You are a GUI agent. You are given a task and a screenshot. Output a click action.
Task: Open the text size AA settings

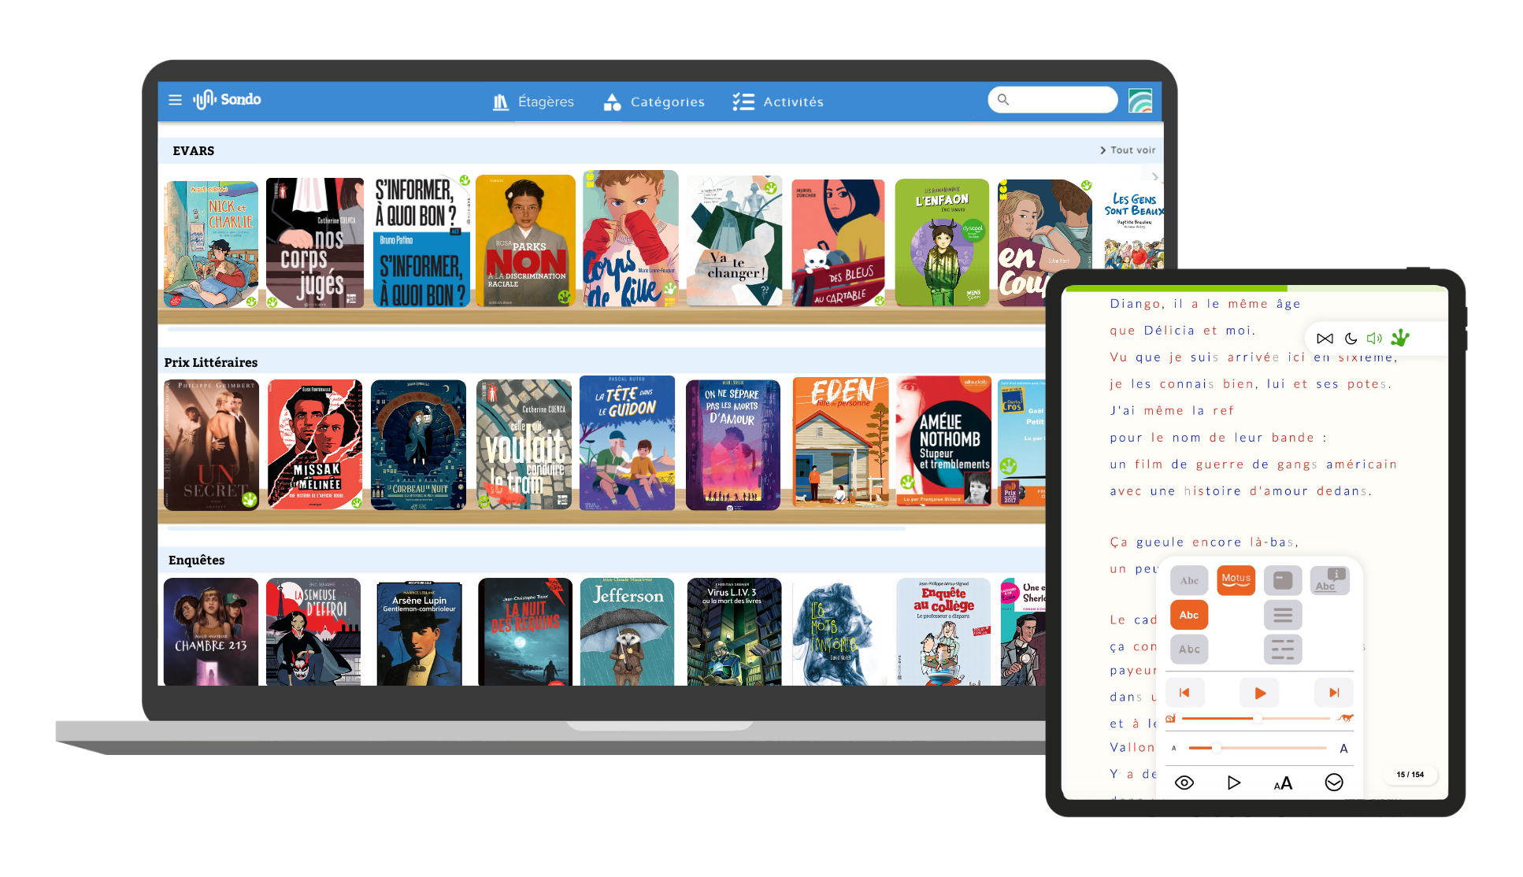point(1283,783)
